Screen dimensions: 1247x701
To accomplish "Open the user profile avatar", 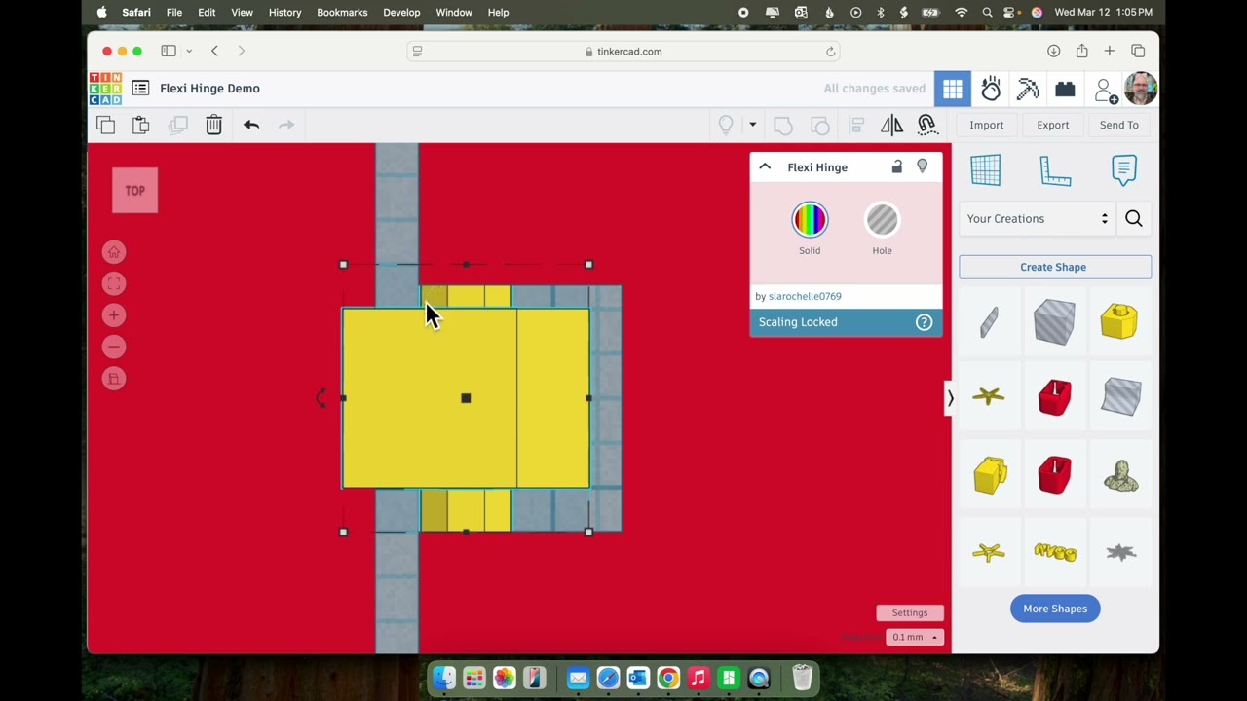I will [x=1141, y=89].
